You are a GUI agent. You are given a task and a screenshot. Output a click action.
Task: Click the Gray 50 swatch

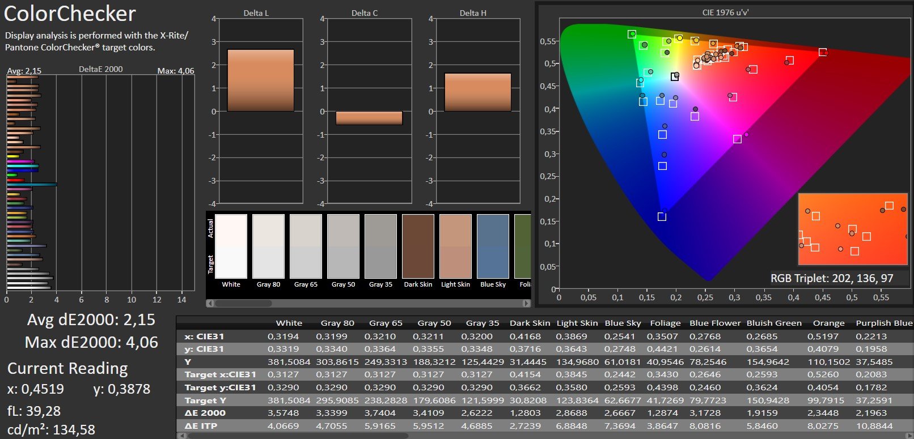coord(343,246)
